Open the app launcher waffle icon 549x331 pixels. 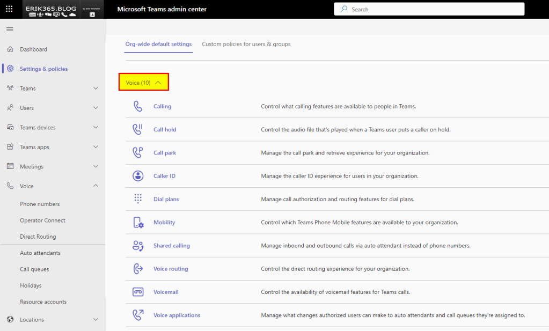click(x=9, y=9)
